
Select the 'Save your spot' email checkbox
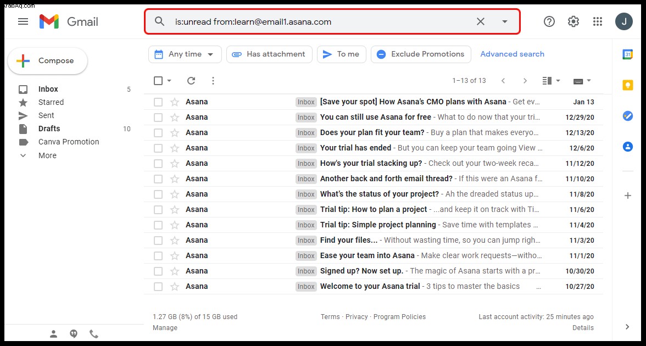pyautogui.click(x=158, y=102)
